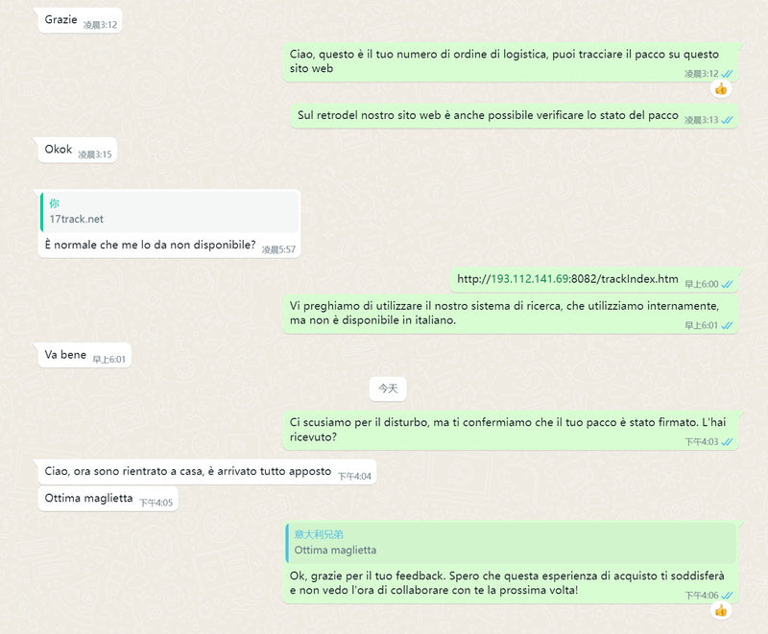768x634 pixels.
Task: Select 'È normale che me lo da non disponibile?' message
Action: point(150,245)
